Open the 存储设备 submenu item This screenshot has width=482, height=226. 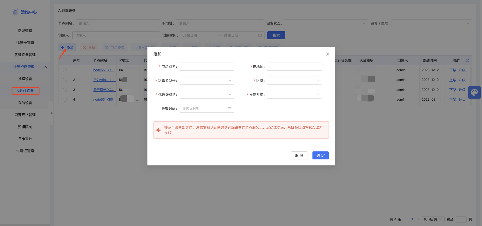pos(25,103)
